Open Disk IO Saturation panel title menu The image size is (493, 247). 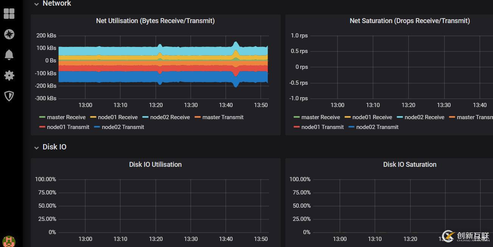409,165
